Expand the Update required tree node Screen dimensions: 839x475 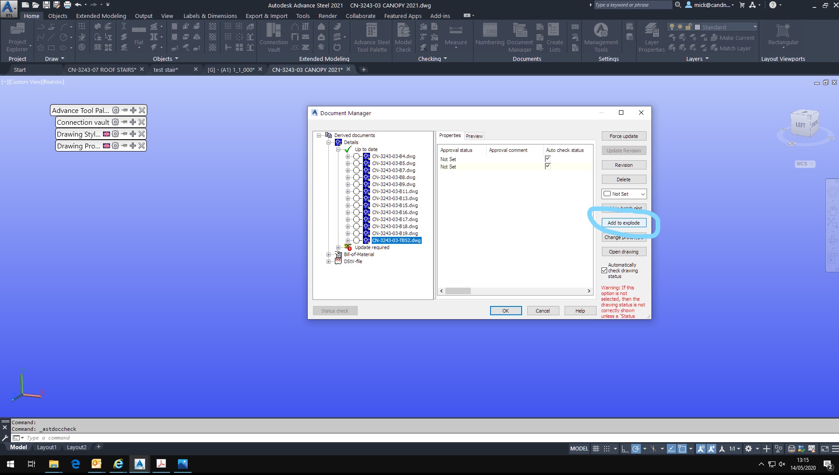(338, 247)
